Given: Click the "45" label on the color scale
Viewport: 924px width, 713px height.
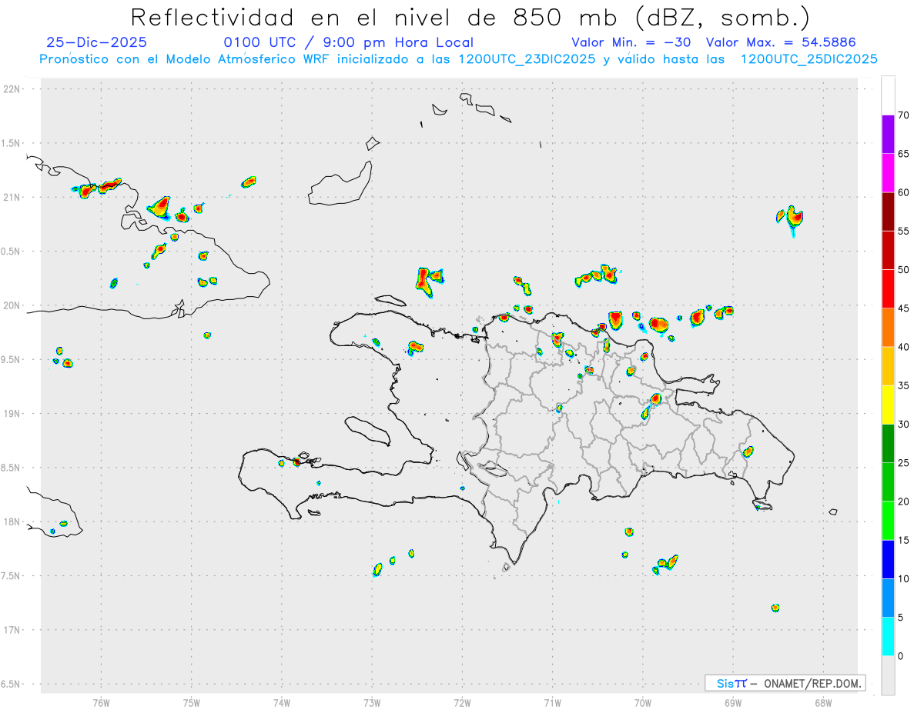Looking at the screenshot, I should pyautogui.click(x=903, y=308).
